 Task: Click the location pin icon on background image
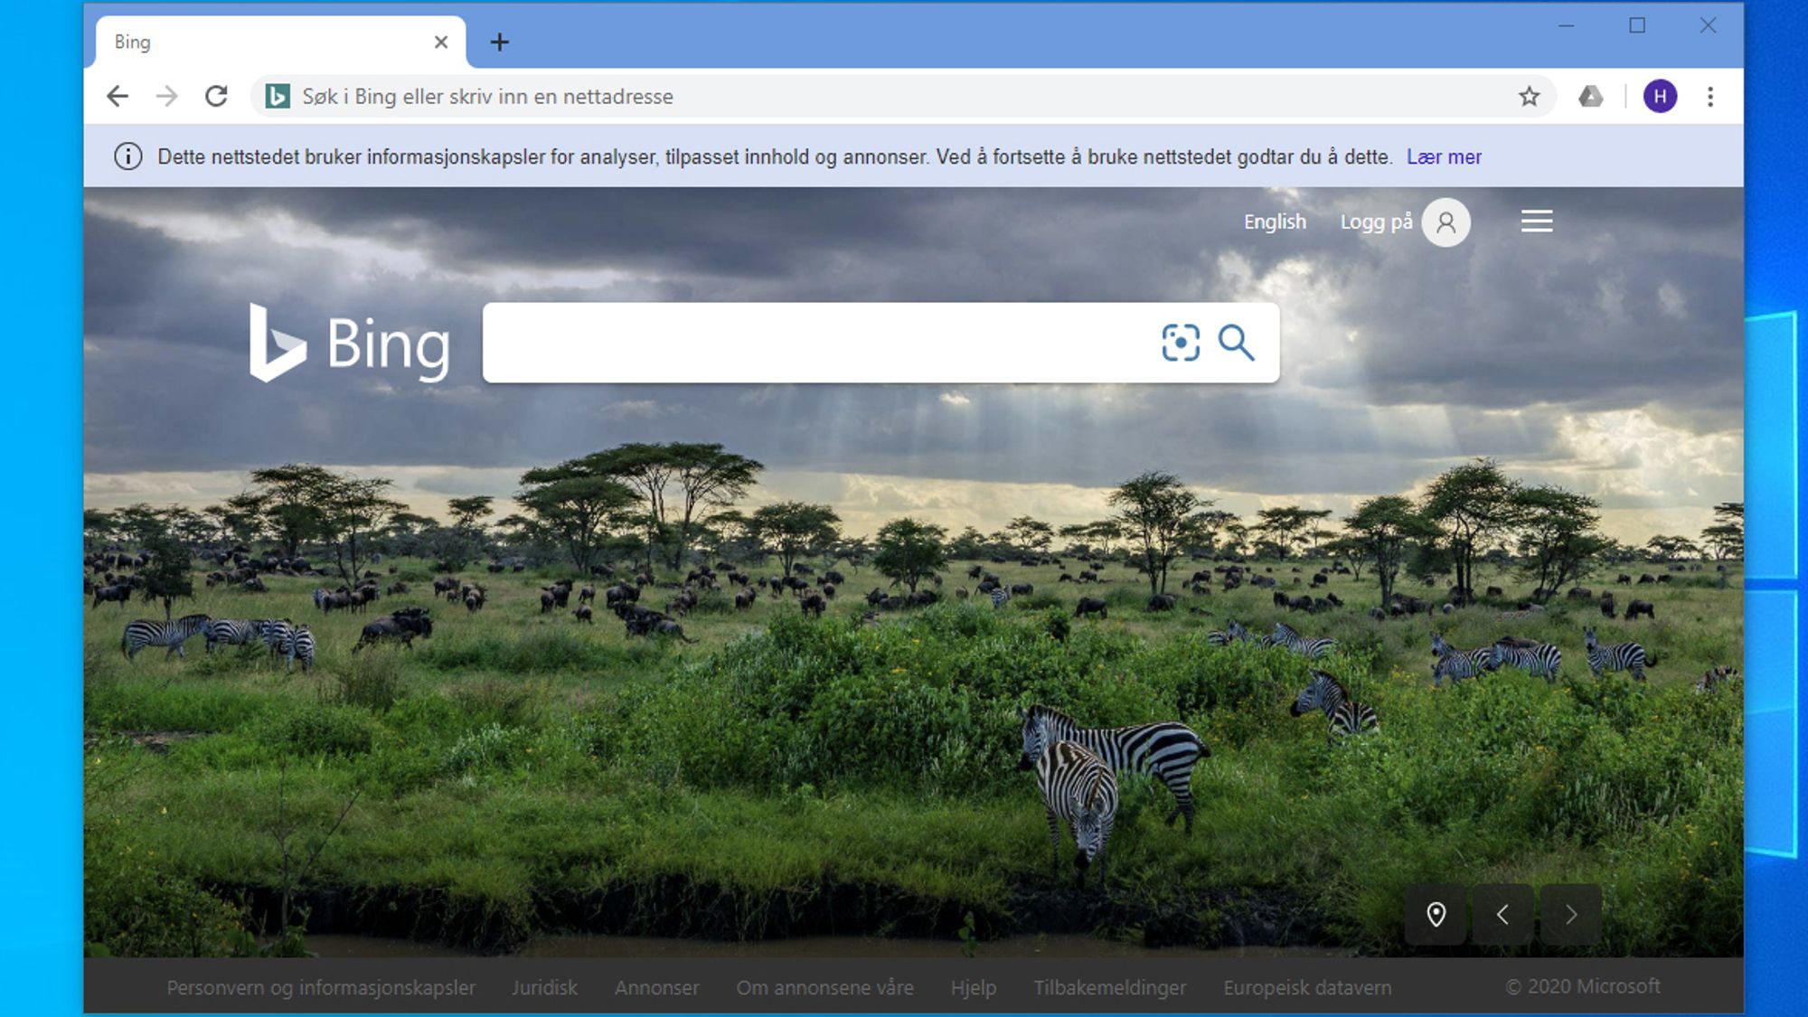click(1436, 915)
